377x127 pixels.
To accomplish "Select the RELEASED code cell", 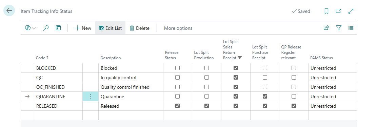I will 58,106.
